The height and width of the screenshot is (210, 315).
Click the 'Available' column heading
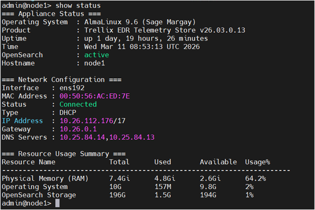(219, 162)
